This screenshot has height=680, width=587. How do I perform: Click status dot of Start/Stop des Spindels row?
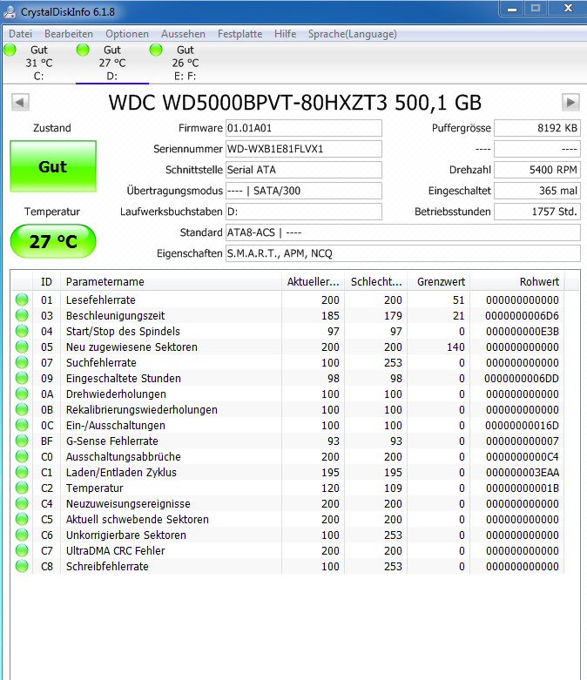click(22, 331)
